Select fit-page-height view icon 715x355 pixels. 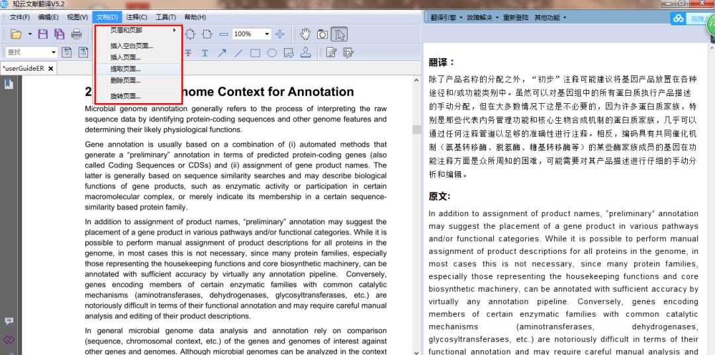pyautogui.click(x=190, y=34)
